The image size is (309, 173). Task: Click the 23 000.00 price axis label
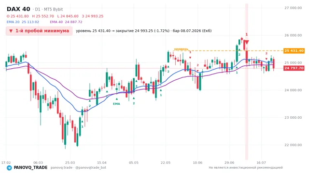pos(293,117)
